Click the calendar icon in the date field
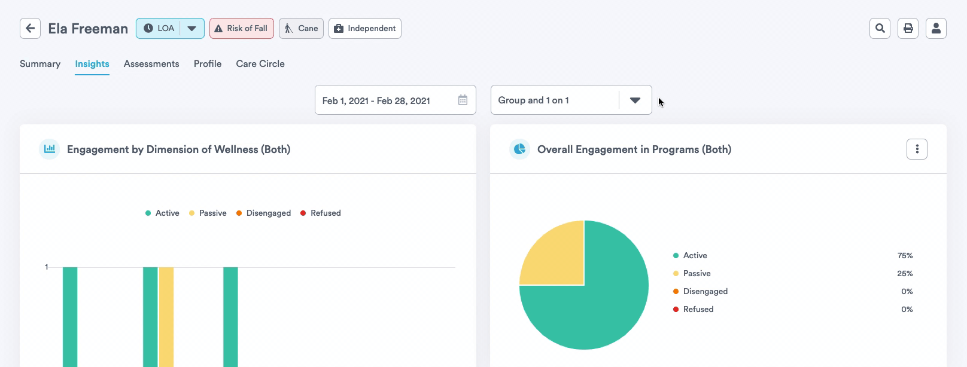967x367 pixels. (x=463, y=100)
